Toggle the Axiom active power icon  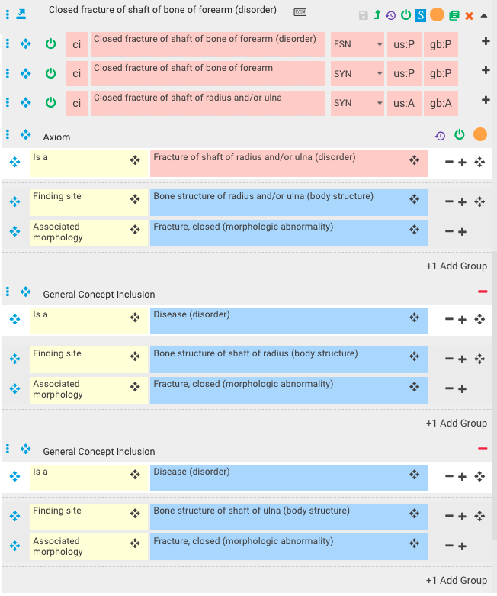pos(460,134)
